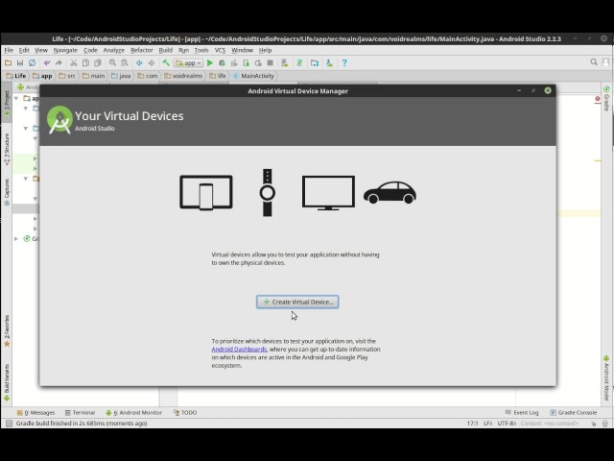The width and height of the screenshot is (614, 461).
Task: Click the Make Project hammer icon
Action: (166, 62)
